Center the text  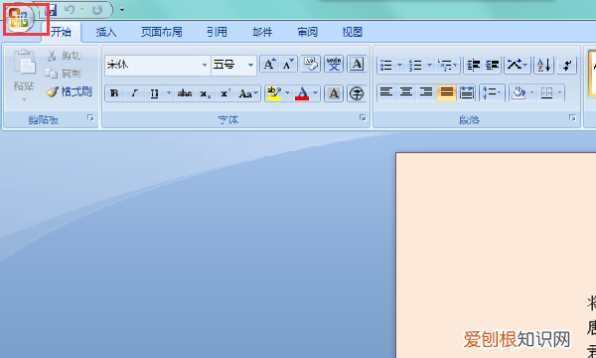[x=406, y=92]
